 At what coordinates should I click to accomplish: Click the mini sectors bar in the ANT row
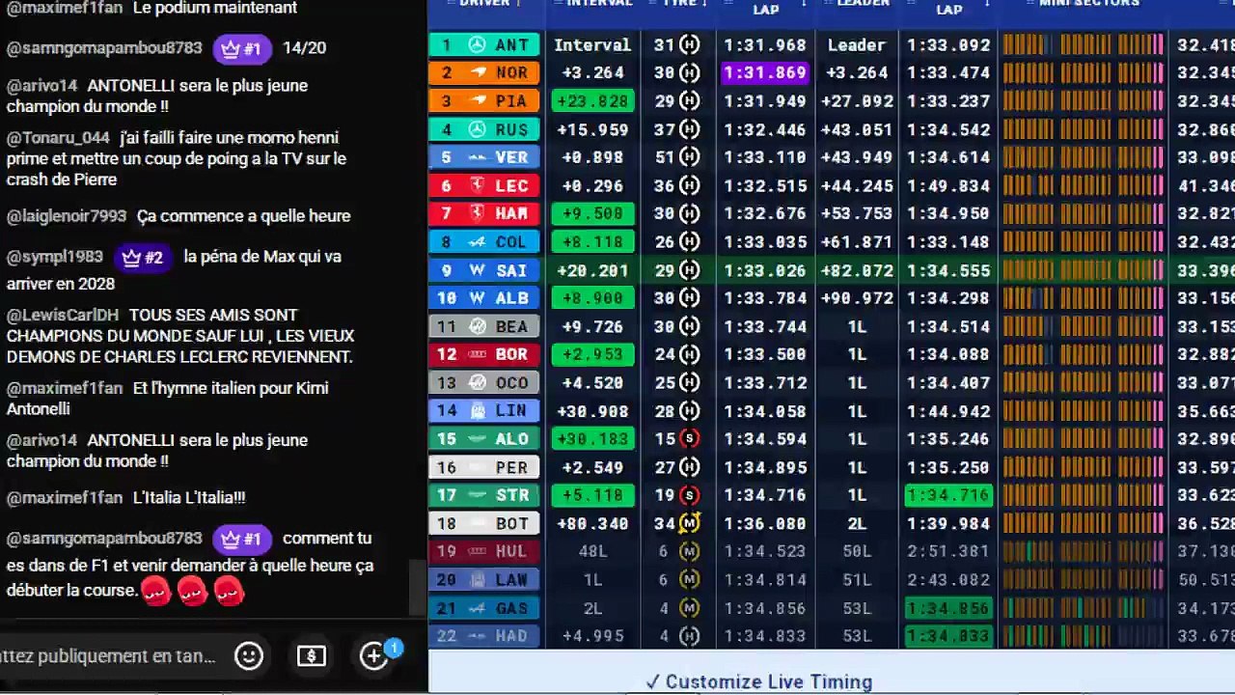(x=1084, y=45)
